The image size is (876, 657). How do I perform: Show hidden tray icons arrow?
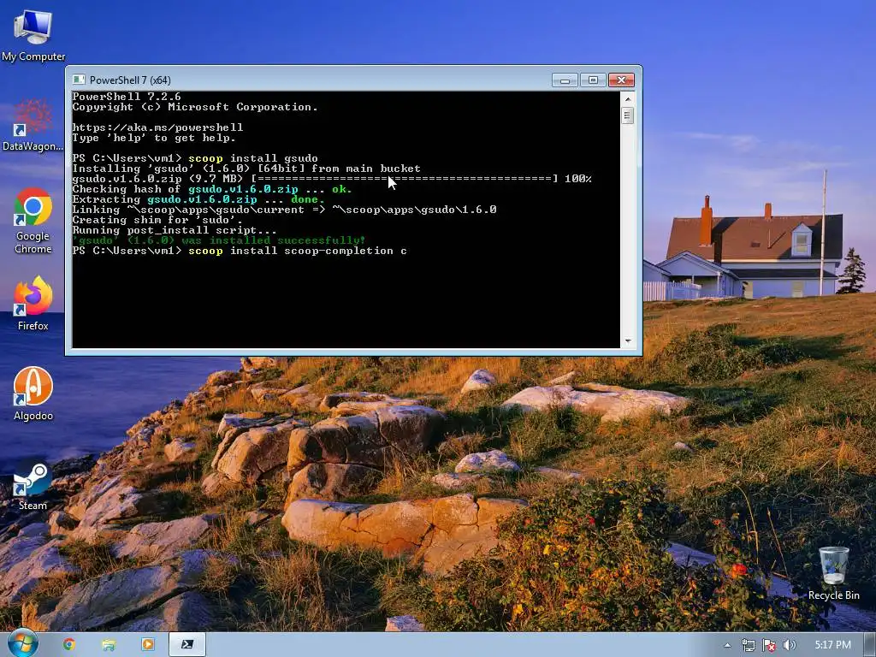pyautogui.click(x=727, y=645)
